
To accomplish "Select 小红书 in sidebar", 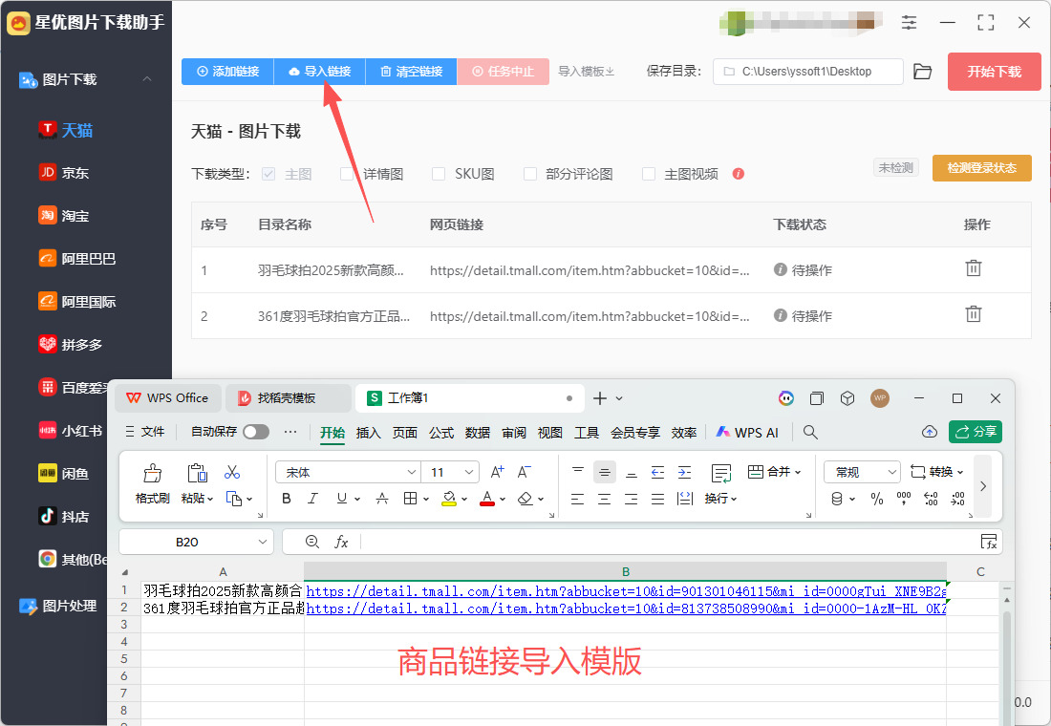I will click(71, 431).
